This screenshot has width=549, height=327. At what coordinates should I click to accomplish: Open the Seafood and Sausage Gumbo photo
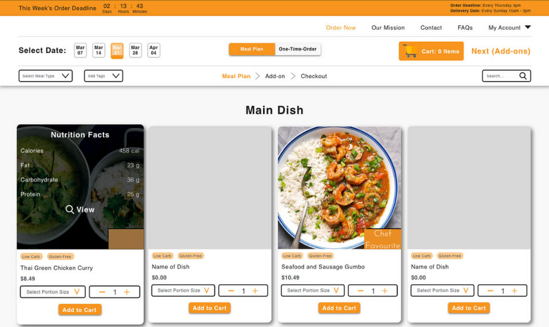pos(339,188)
